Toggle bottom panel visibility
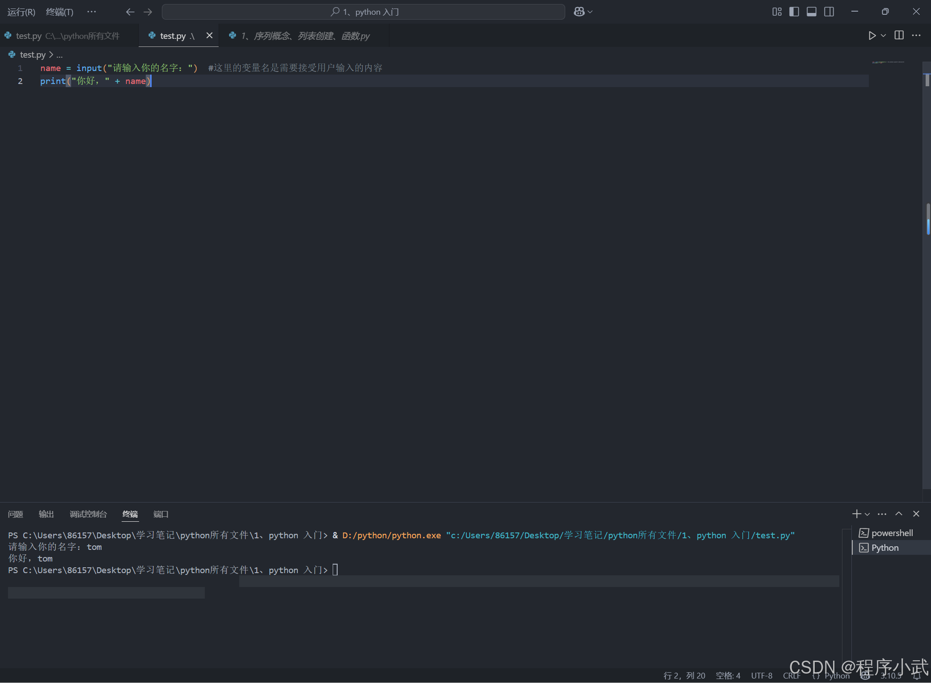Image resolution: width=931 pixels, height=683 pixels. coord(812,12)
